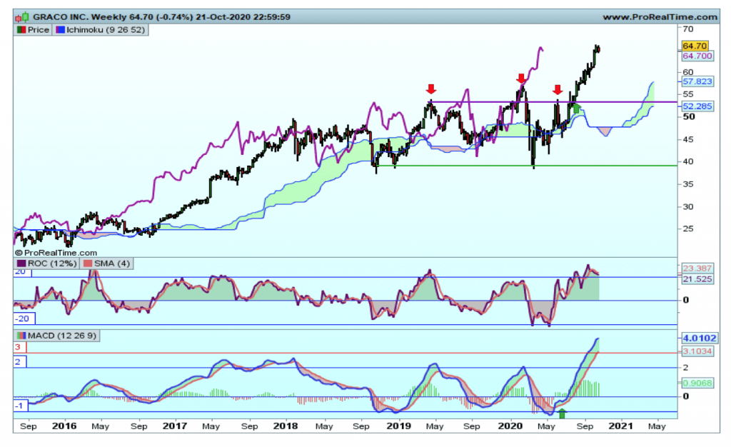Click the 50 tick on the price axis
731x447 pixels.
(x=689, y=117)
